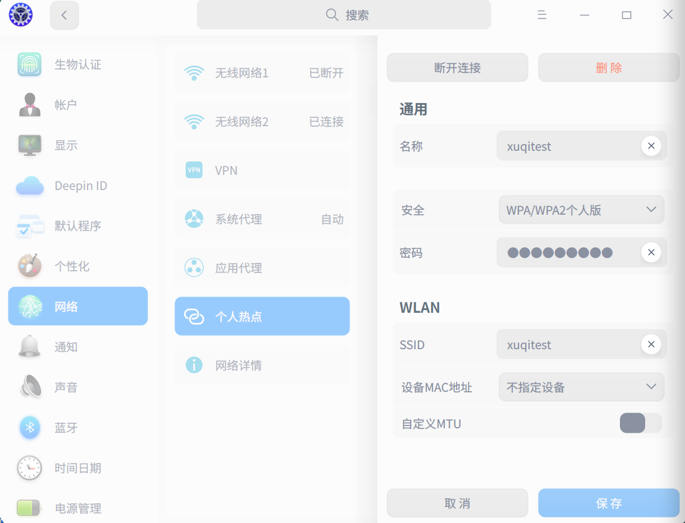Click the 时间日期 clock icon
685x523 pixels.
coord(29,468)
